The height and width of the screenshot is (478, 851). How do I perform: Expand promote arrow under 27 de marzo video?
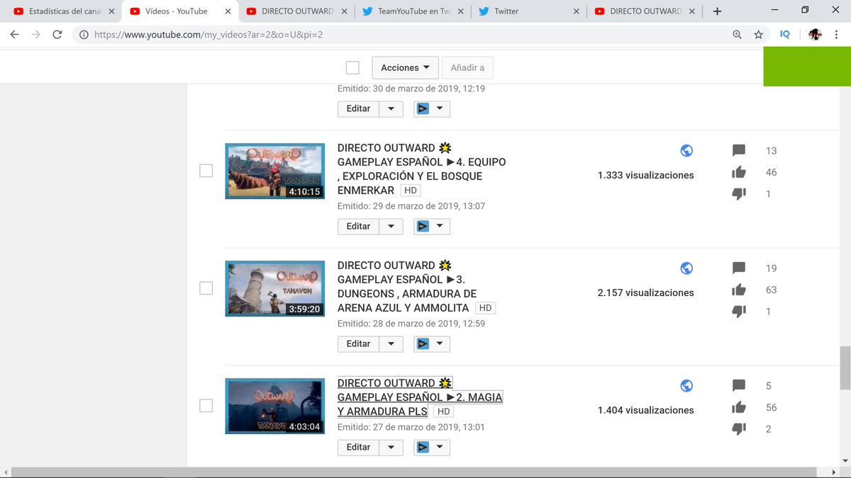point(440,448)
